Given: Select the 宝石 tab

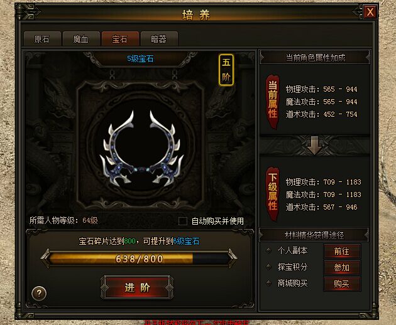Looking at the screenshot, I should (120, 39).
